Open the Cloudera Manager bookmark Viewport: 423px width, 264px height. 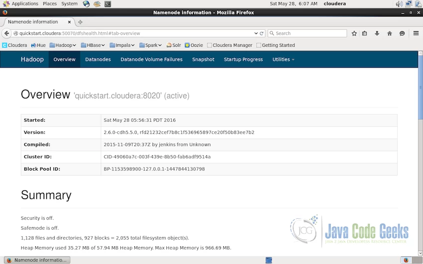pyautogui.click(x=229, y=45)
